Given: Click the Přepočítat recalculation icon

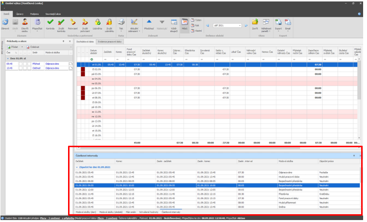Looking at the screenshot, I should click(x=37, y=22).
